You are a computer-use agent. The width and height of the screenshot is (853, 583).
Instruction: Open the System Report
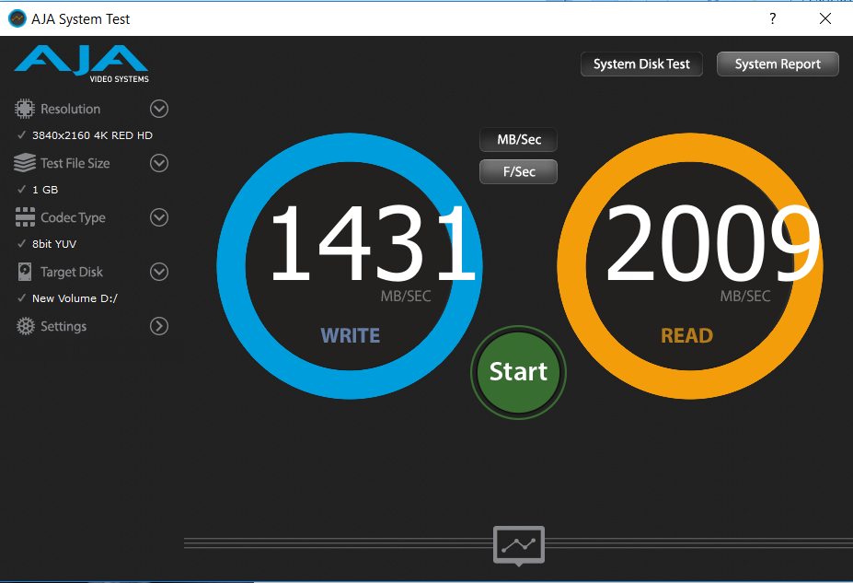pyautogui.click(x=778, y=64)
